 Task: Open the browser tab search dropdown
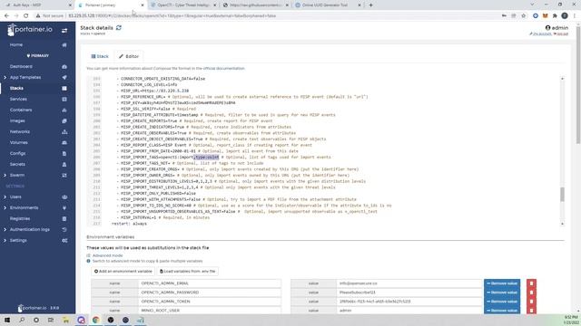click(x=532, y=5)
